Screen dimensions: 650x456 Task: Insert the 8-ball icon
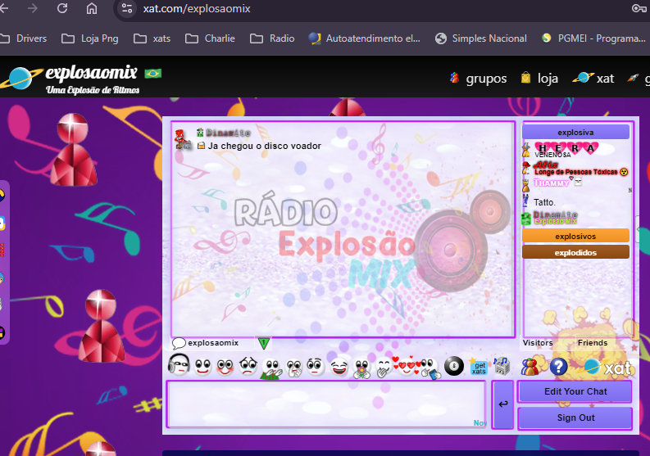click(x=453, y=366)
